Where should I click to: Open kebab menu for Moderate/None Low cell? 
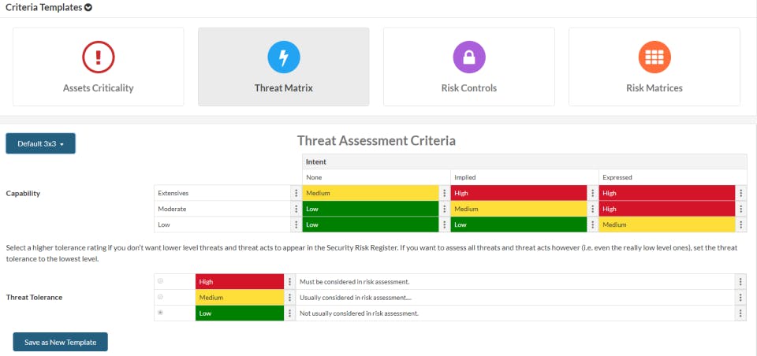pyautogui.click(x=444, y=209)
